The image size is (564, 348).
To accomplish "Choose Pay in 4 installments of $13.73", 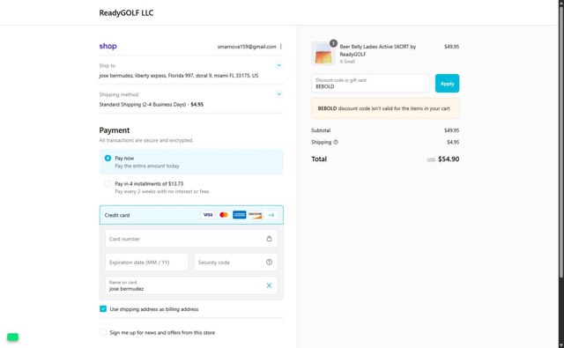I will point(108,184).
